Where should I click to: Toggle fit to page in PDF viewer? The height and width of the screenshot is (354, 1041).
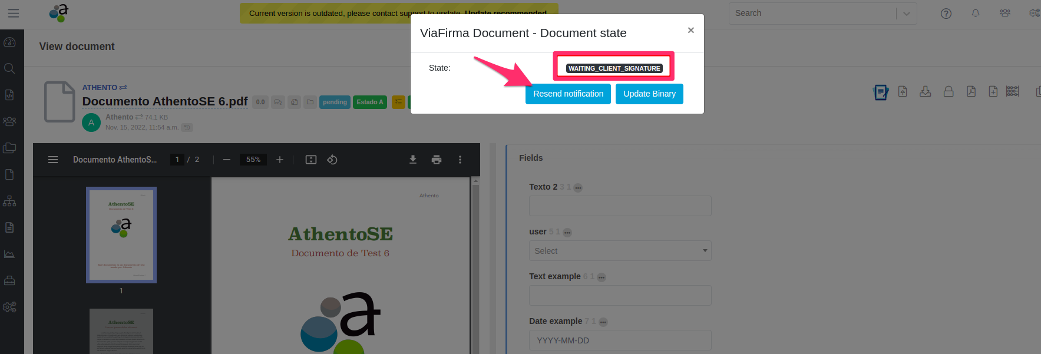click(311, 160)
